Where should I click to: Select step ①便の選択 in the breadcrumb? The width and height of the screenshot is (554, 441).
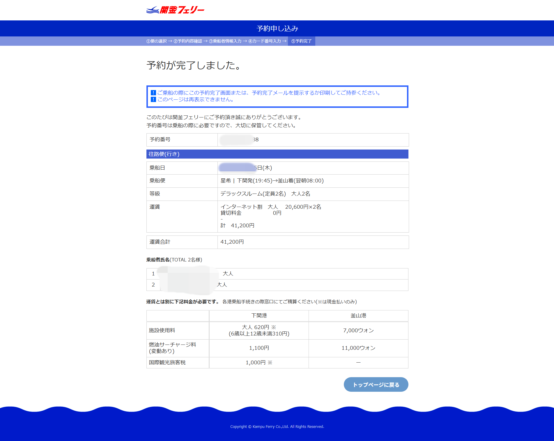(156, 41)
